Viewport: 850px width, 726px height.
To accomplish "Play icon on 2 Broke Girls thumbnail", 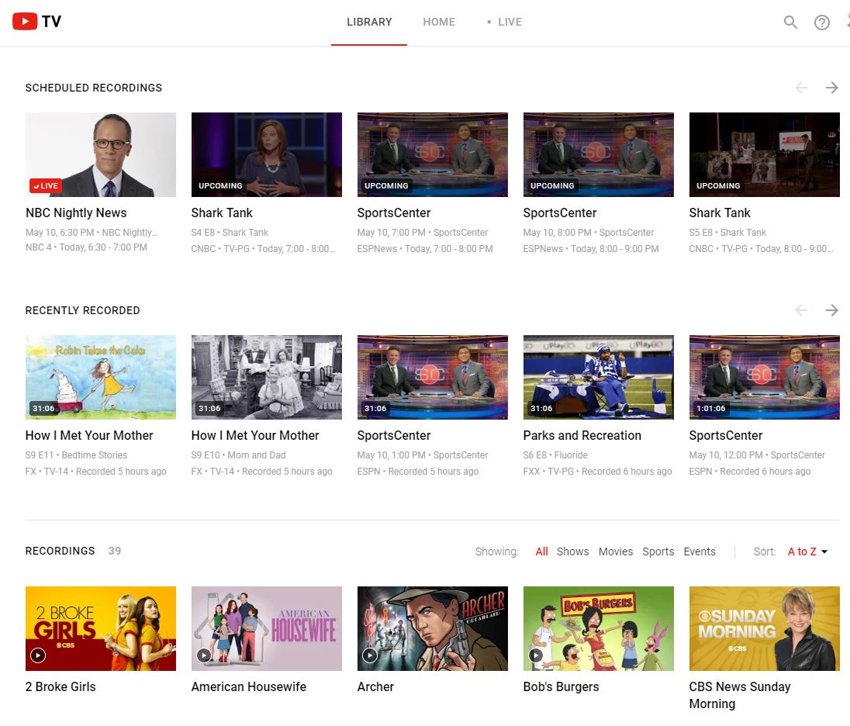I will (38, 655).
